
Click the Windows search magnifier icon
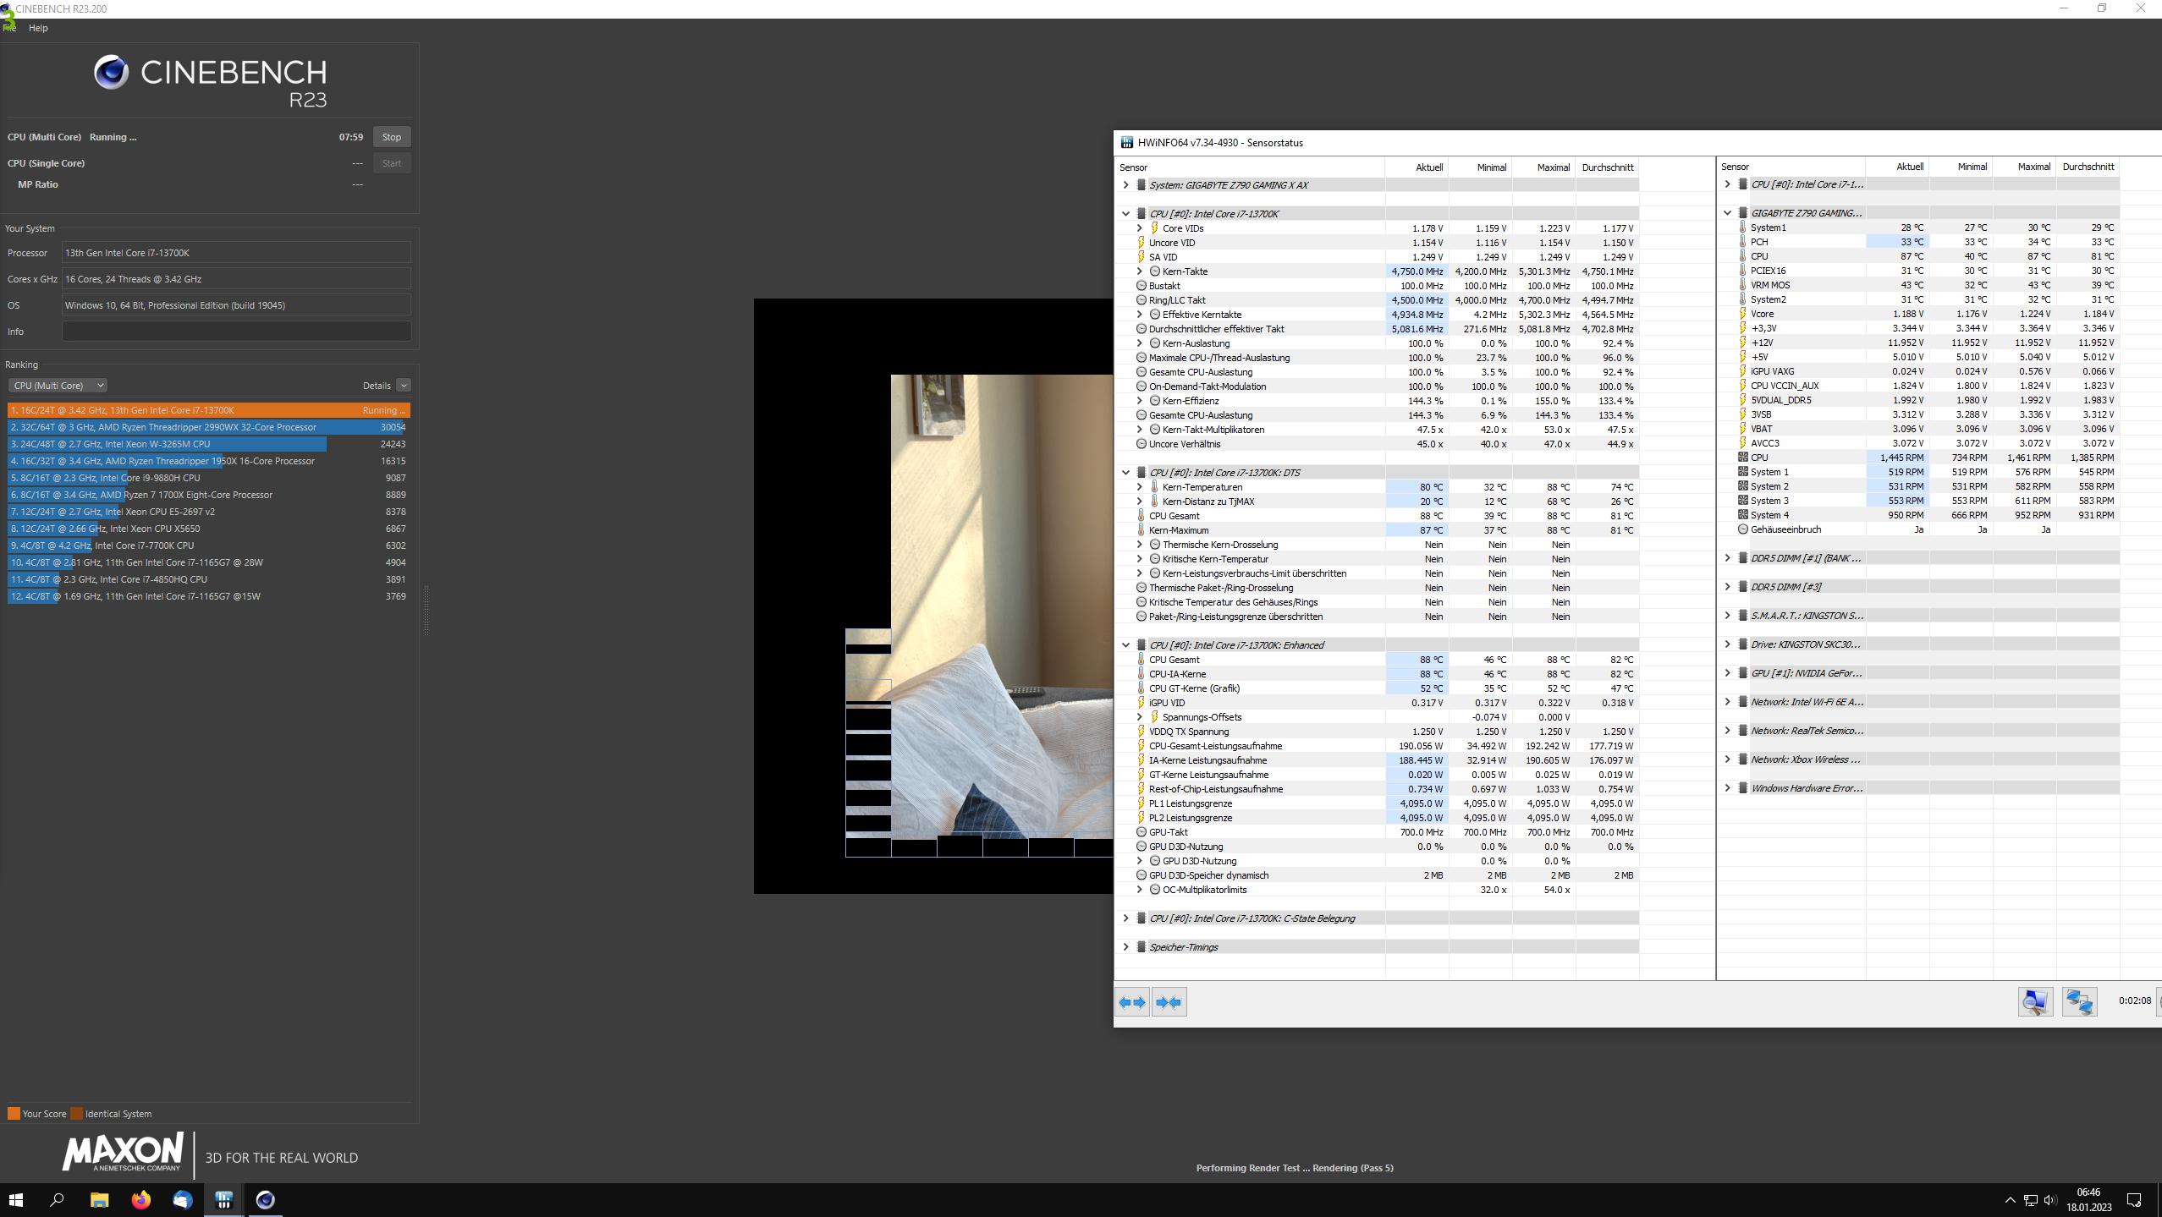click(x=57, y=1199)
